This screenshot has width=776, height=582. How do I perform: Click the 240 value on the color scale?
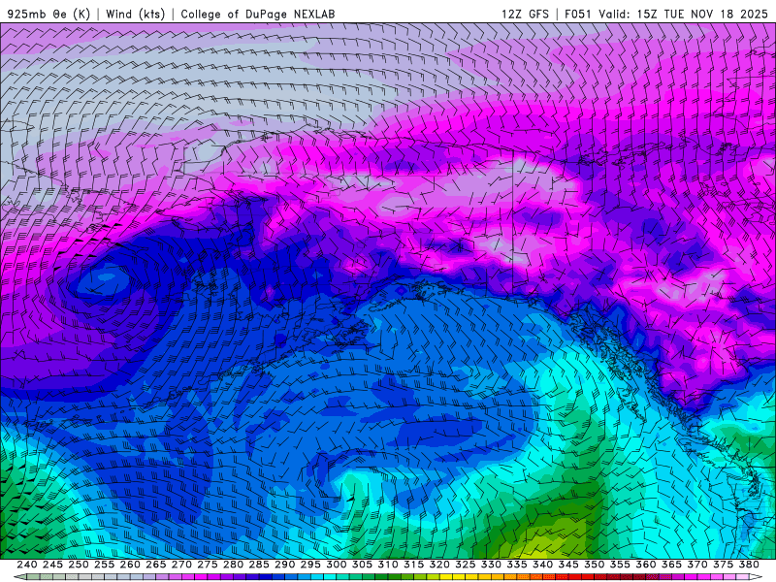click(27, 565)
